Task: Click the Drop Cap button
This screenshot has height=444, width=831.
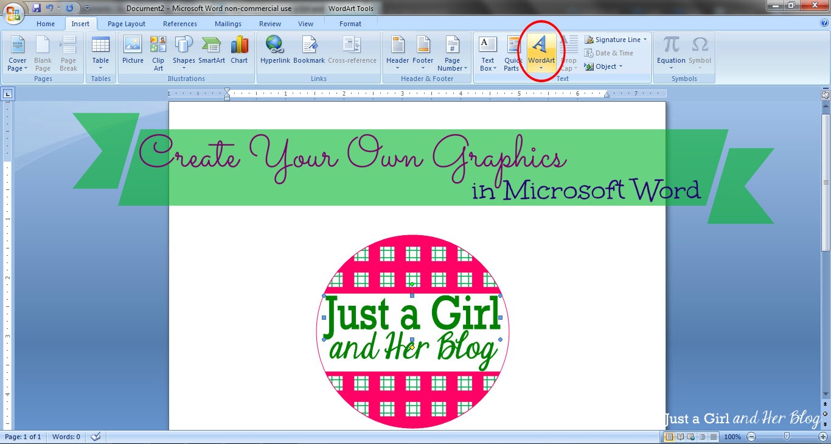Action: (569, 54)
